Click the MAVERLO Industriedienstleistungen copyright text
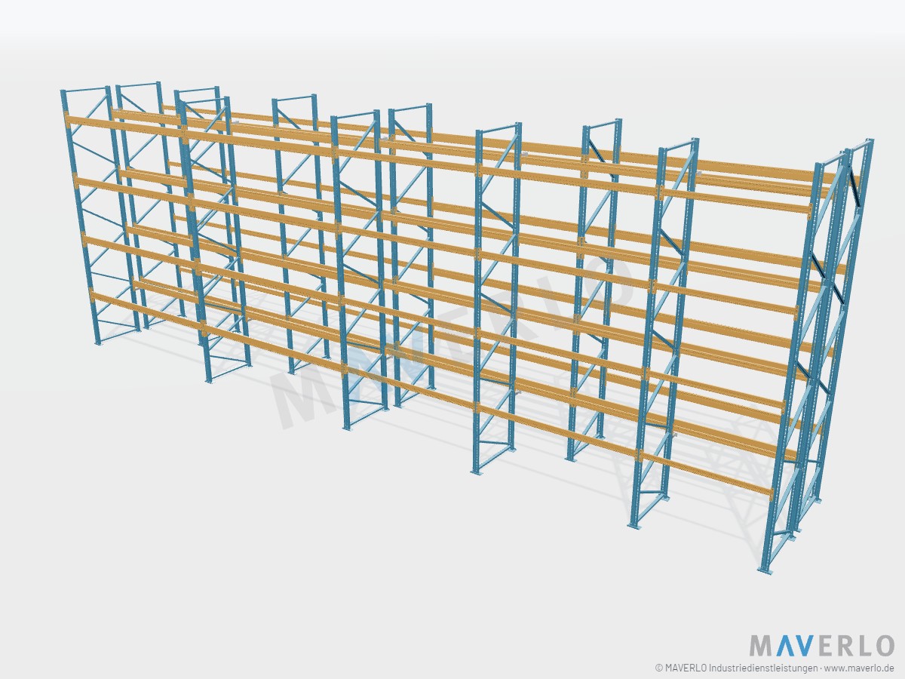This screenshot has width=905, height=679. tap(742, 668)
